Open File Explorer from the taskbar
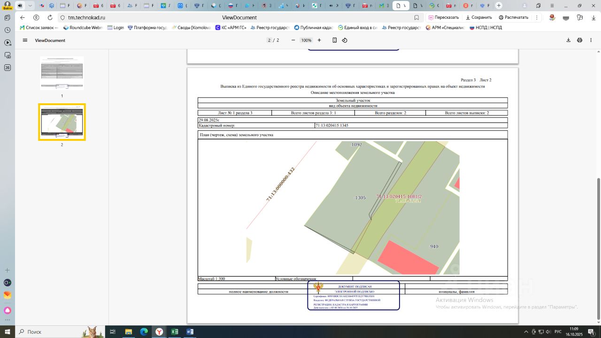Viewport: 601px width, 338px height. tap(128, 331)
